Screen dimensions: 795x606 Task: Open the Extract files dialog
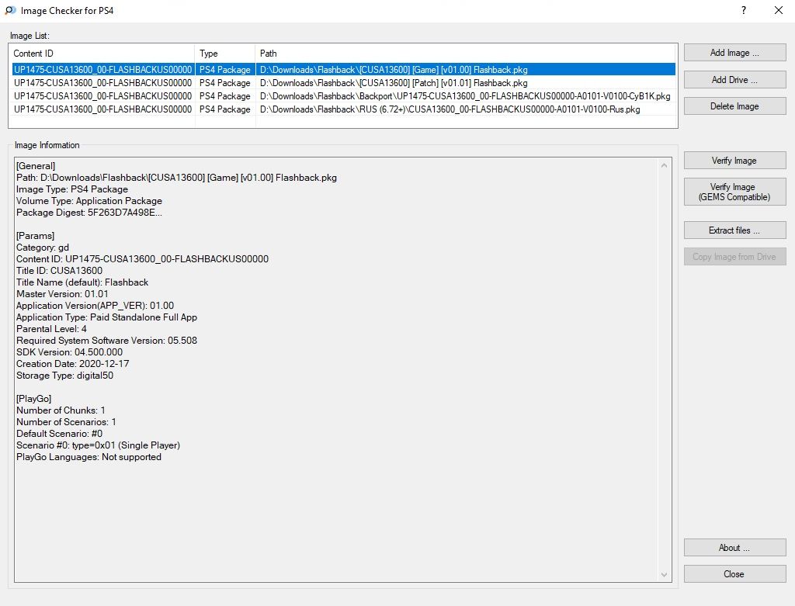tap(734, 230)
